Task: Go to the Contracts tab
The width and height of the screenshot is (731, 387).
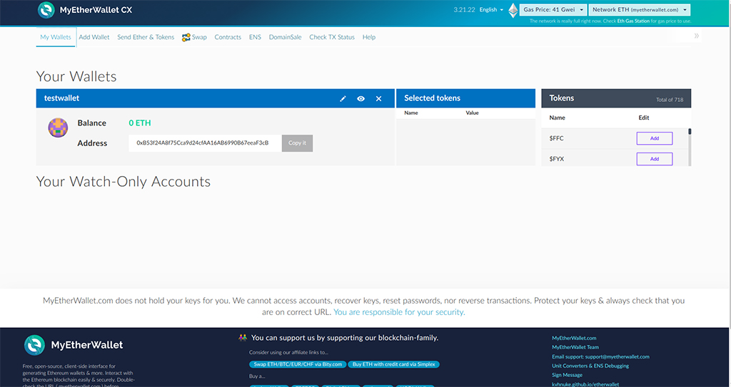Action: click(x=228, y=37)
